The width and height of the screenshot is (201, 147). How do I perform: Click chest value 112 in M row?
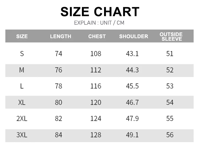point(96,70)
